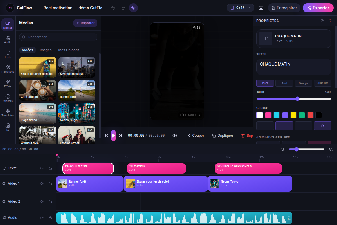Pick the cyan color swatch
The width and height of the screenshot is (337, 225).
click(277, 115)
